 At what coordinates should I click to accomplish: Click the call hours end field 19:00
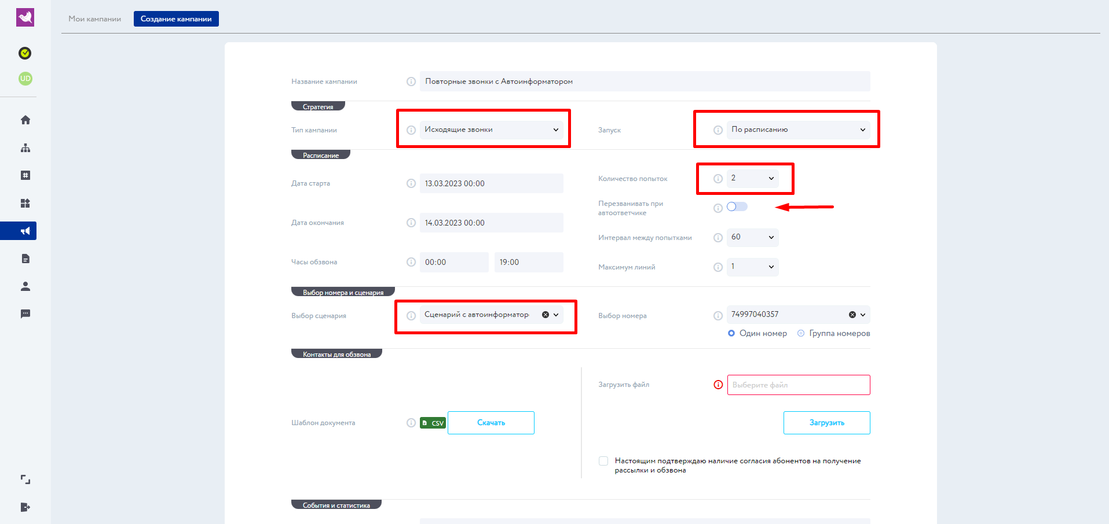click(529, 262)
